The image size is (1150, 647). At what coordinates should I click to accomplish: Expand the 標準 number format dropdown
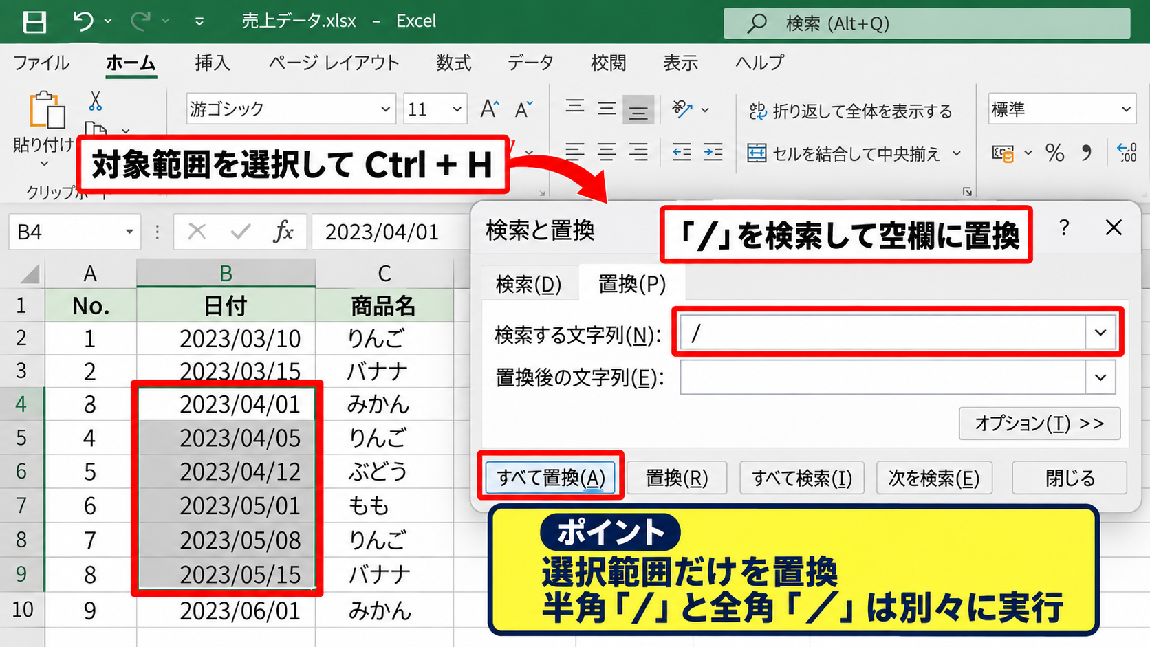click(x=1126, y=109)
